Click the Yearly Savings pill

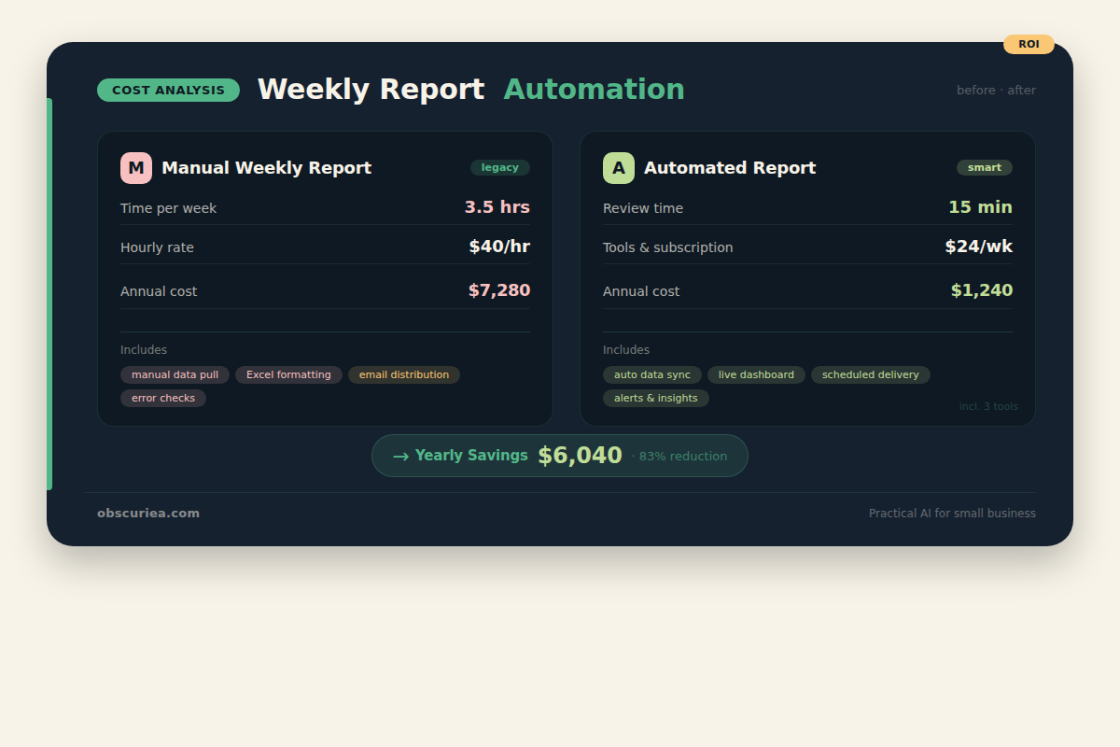point(560,456)
